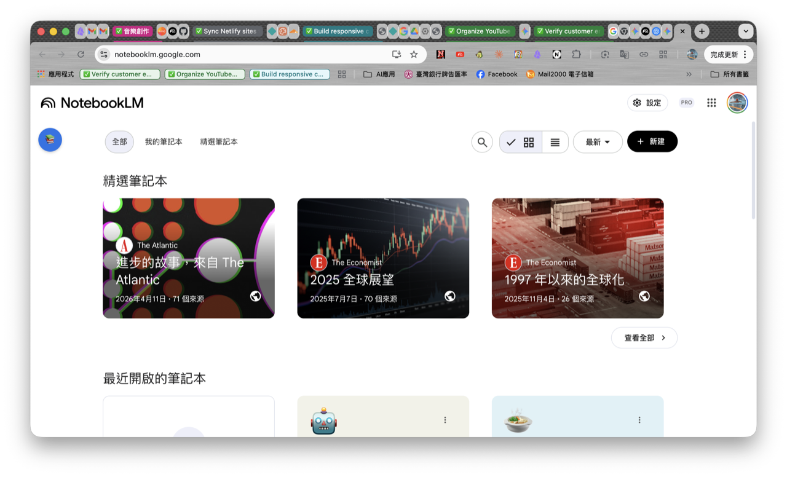Viewport: 787px width, 477px height.
Task: Switch to list view
Action: tap(555, 142)
